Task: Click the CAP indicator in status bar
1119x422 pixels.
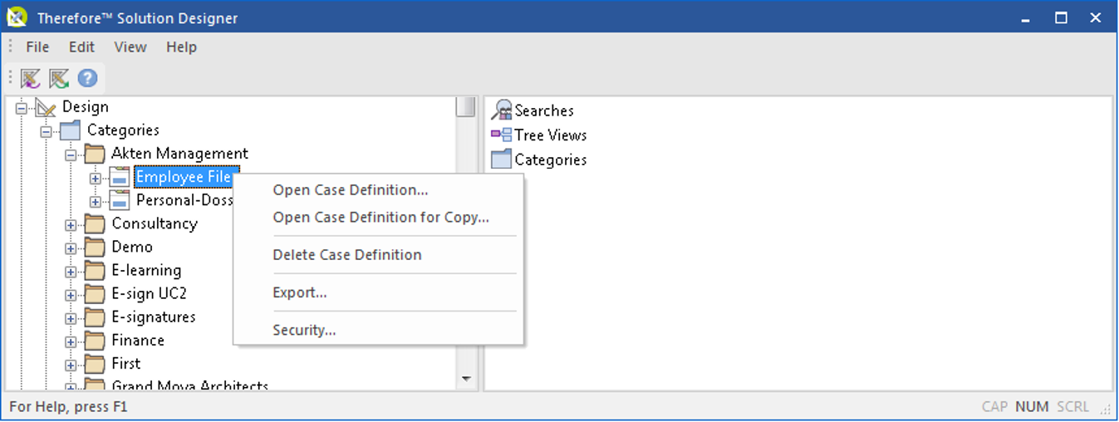Action: pos(994,406)
